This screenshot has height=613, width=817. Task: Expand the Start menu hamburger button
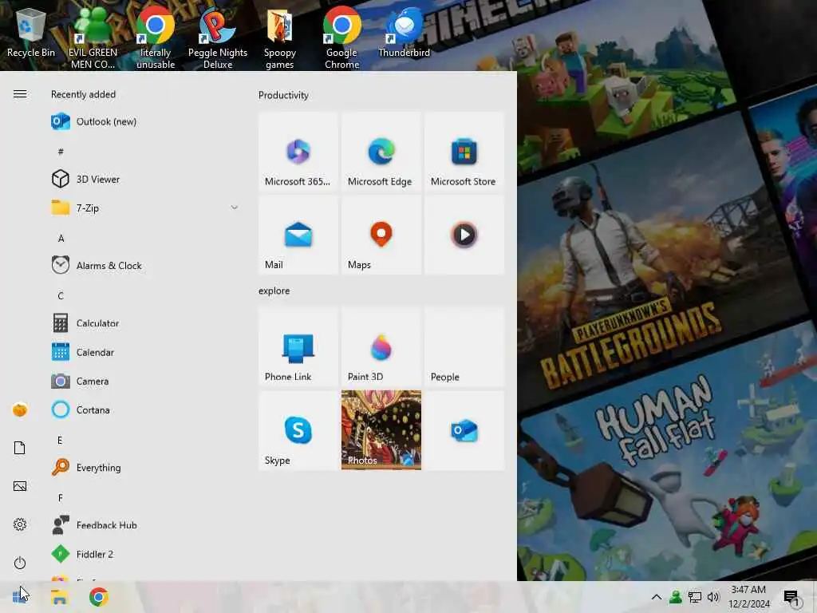tap(20, 94)
